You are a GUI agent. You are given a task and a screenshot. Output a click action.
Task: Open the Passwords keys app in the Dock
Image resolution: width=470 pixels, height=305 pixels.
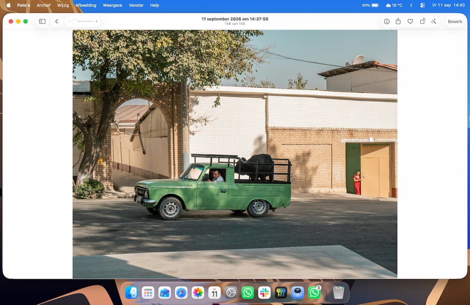[281, 292]
